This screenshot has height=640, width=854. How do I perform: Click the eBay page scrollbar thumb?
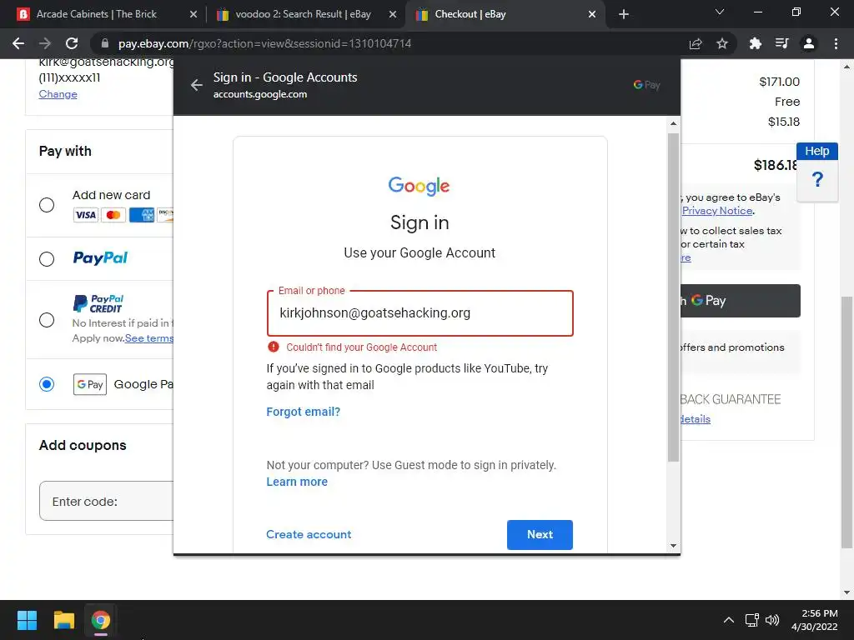pos(846,422)
